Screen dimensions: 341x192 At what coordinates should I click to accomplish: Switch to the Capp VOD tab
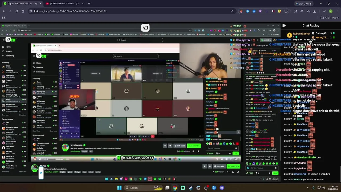[x=23, y=3]
